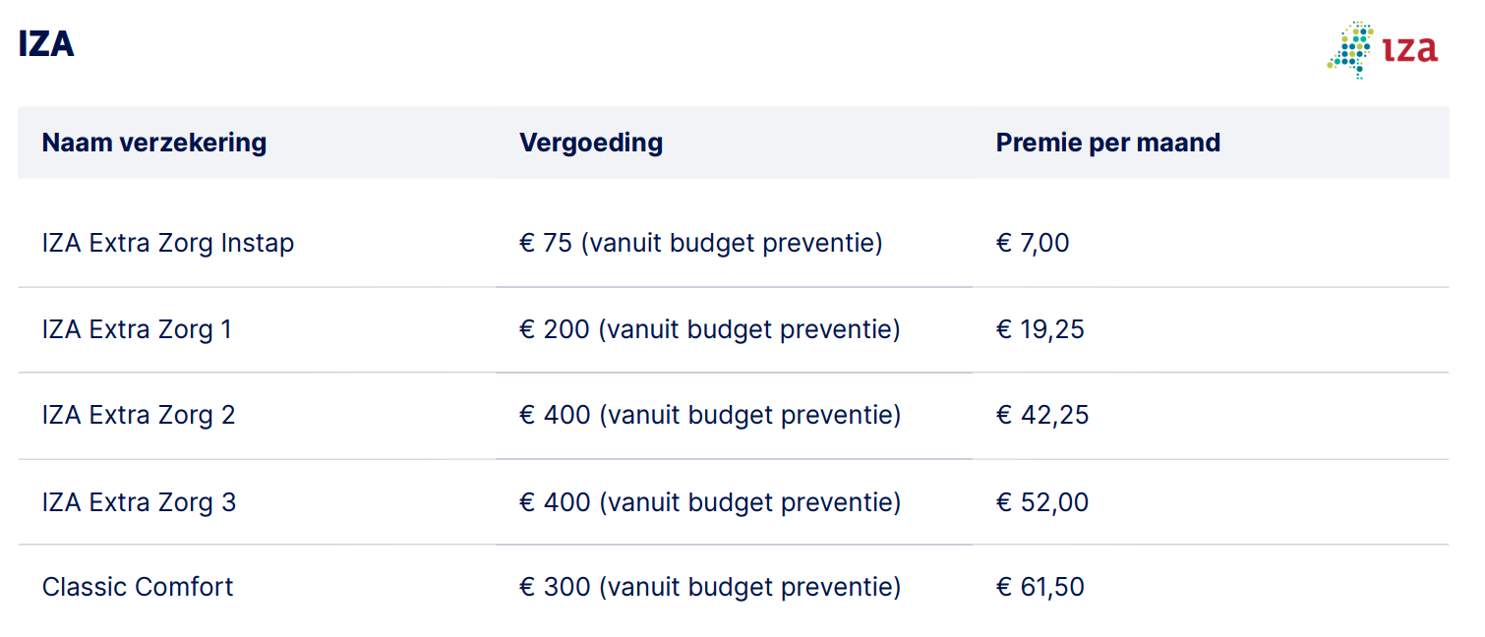Select the IZA Extra Zorg 1 name
The width and height of the screenshot is (1485, 637).
(x=137, y=329)
